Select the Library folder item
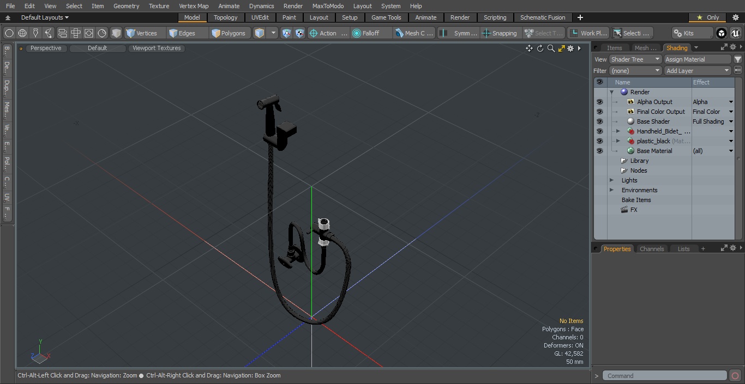Viewport: 745px width, 384px height. [x=639, y=161]
